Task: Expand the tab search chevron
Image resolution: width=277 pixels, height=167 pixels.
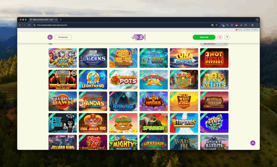Action: pyautogui.click(x=257, y=20)
